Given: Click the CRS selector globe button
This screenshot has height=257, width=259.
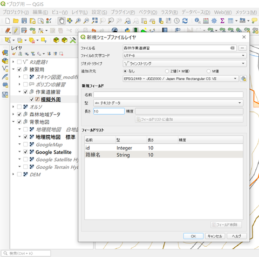Looking at the screenshot, I should 243,78.
